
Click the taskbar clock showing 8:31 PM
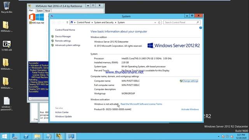241,136
